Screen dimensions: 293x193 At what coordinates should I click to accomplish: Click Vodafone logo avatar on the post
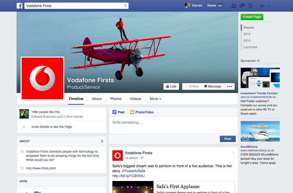click(x=118, y=155)
